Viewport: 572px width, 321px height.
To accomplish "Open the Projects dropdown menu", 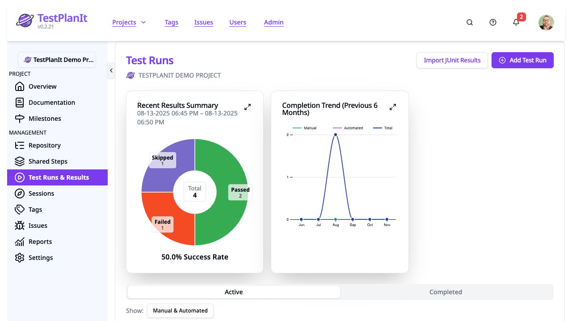I will pos(129,22).
